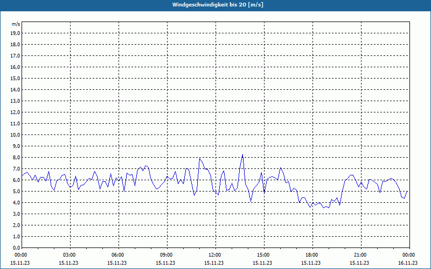431x269 pixels.
Task: Click the '12:00' x-axis label
Action: (214, 255)
